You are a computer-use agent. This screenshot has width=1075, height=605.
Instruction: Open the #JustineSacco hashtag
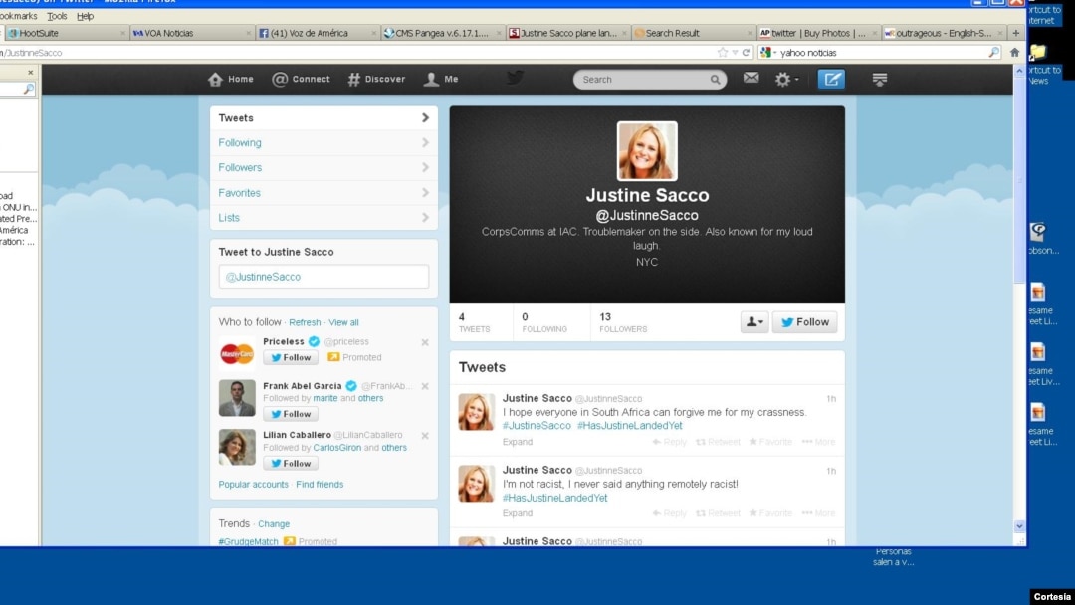(537, 426)
